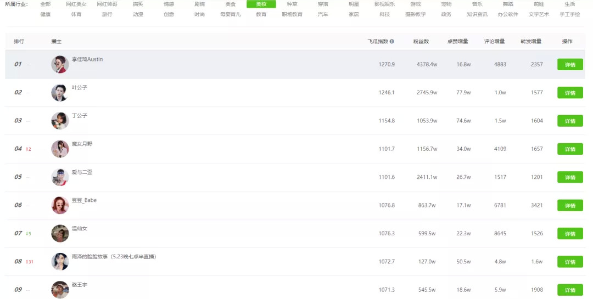Choose the 种草 category
The image size is (593, 299).
tap(292, 4)
